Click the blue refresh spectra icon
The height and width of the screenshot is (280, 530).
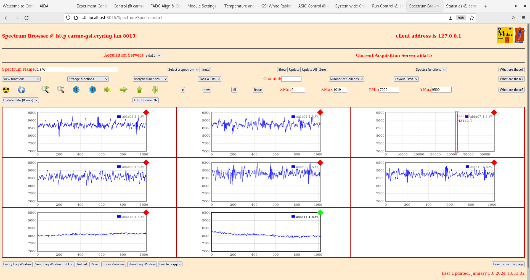click(x=22, y=90)
